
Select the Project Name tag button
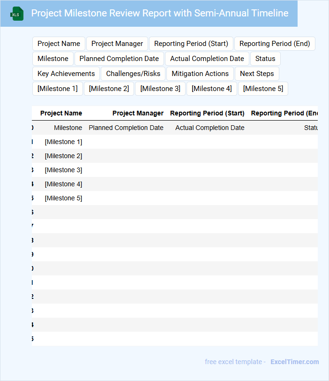click(59, 44)
